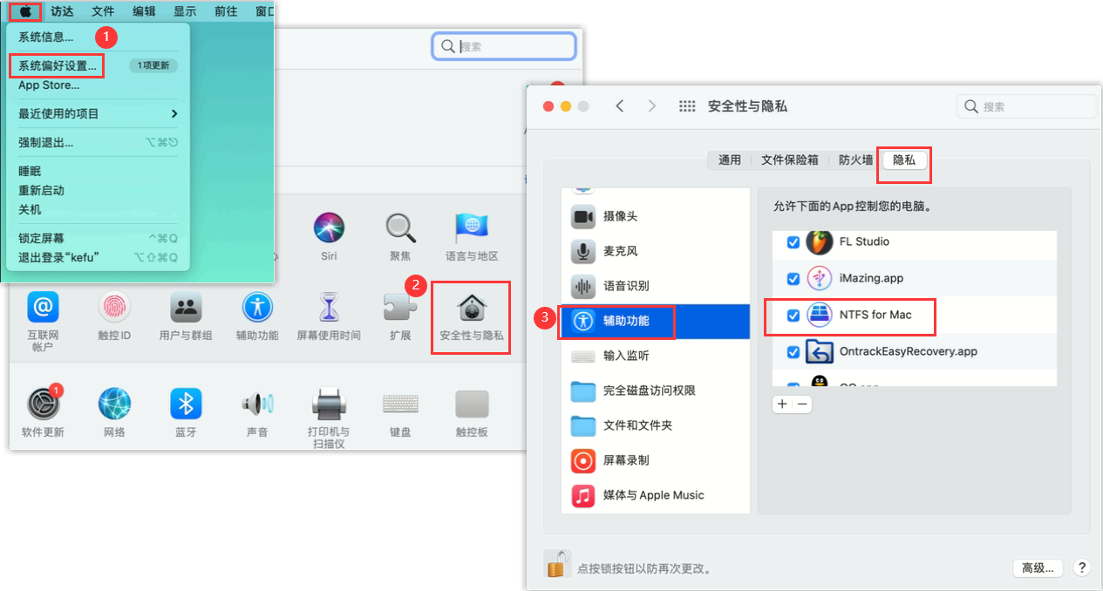Expand the 最近使用的项目 submenu
This screenshot has width=1103, height=591.
[x=98, y=113]
